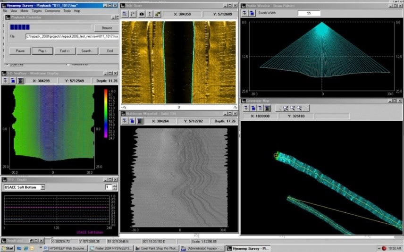
Task: Click the File path input field
Action: 72,36
